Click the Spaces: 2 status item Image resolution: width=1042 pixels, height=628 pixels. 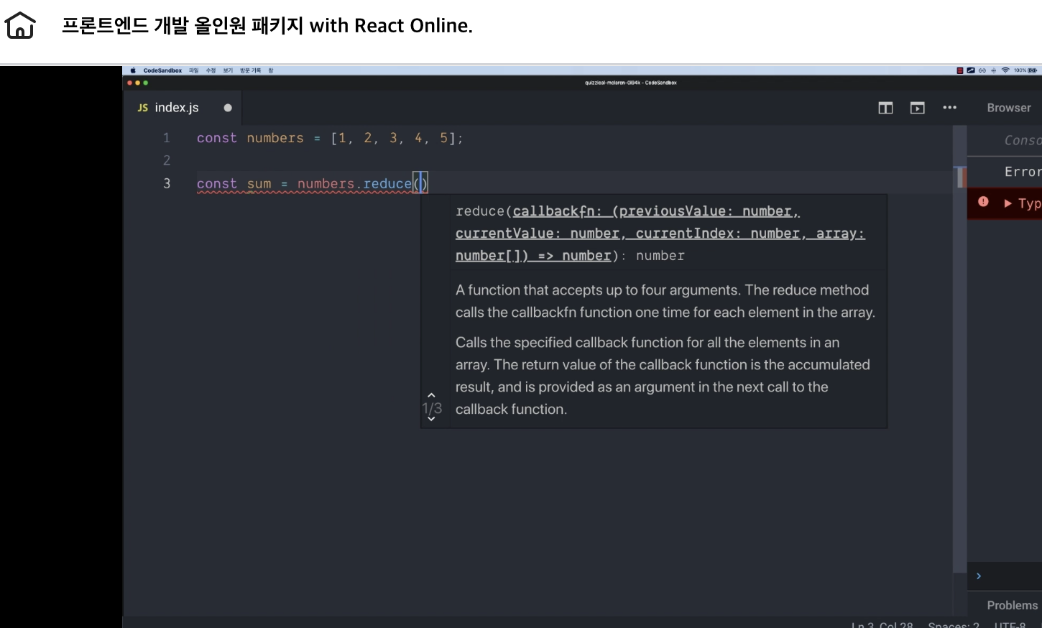pos(954,625)
